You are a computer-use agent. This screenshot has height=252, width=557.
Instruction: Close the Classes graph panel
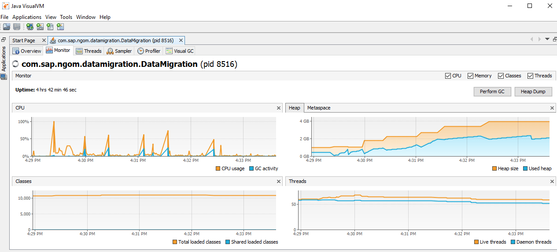[x=278, y=181]
